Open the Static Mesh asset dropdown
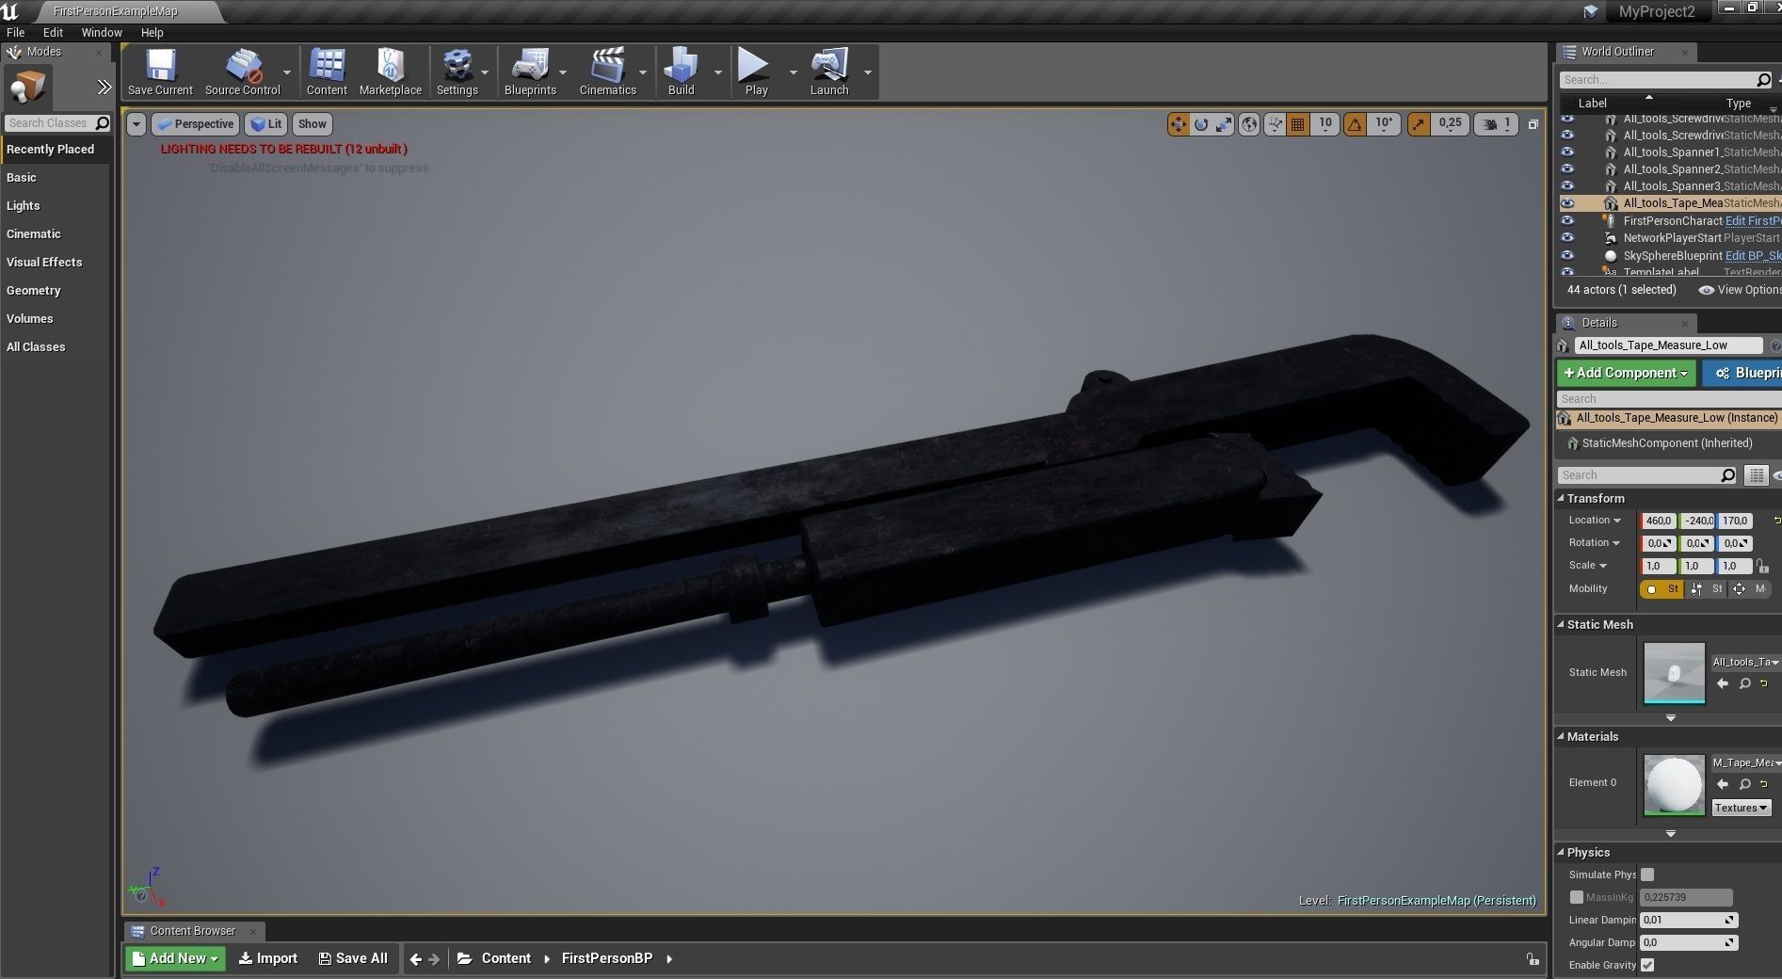 [x=1746, y=662]
